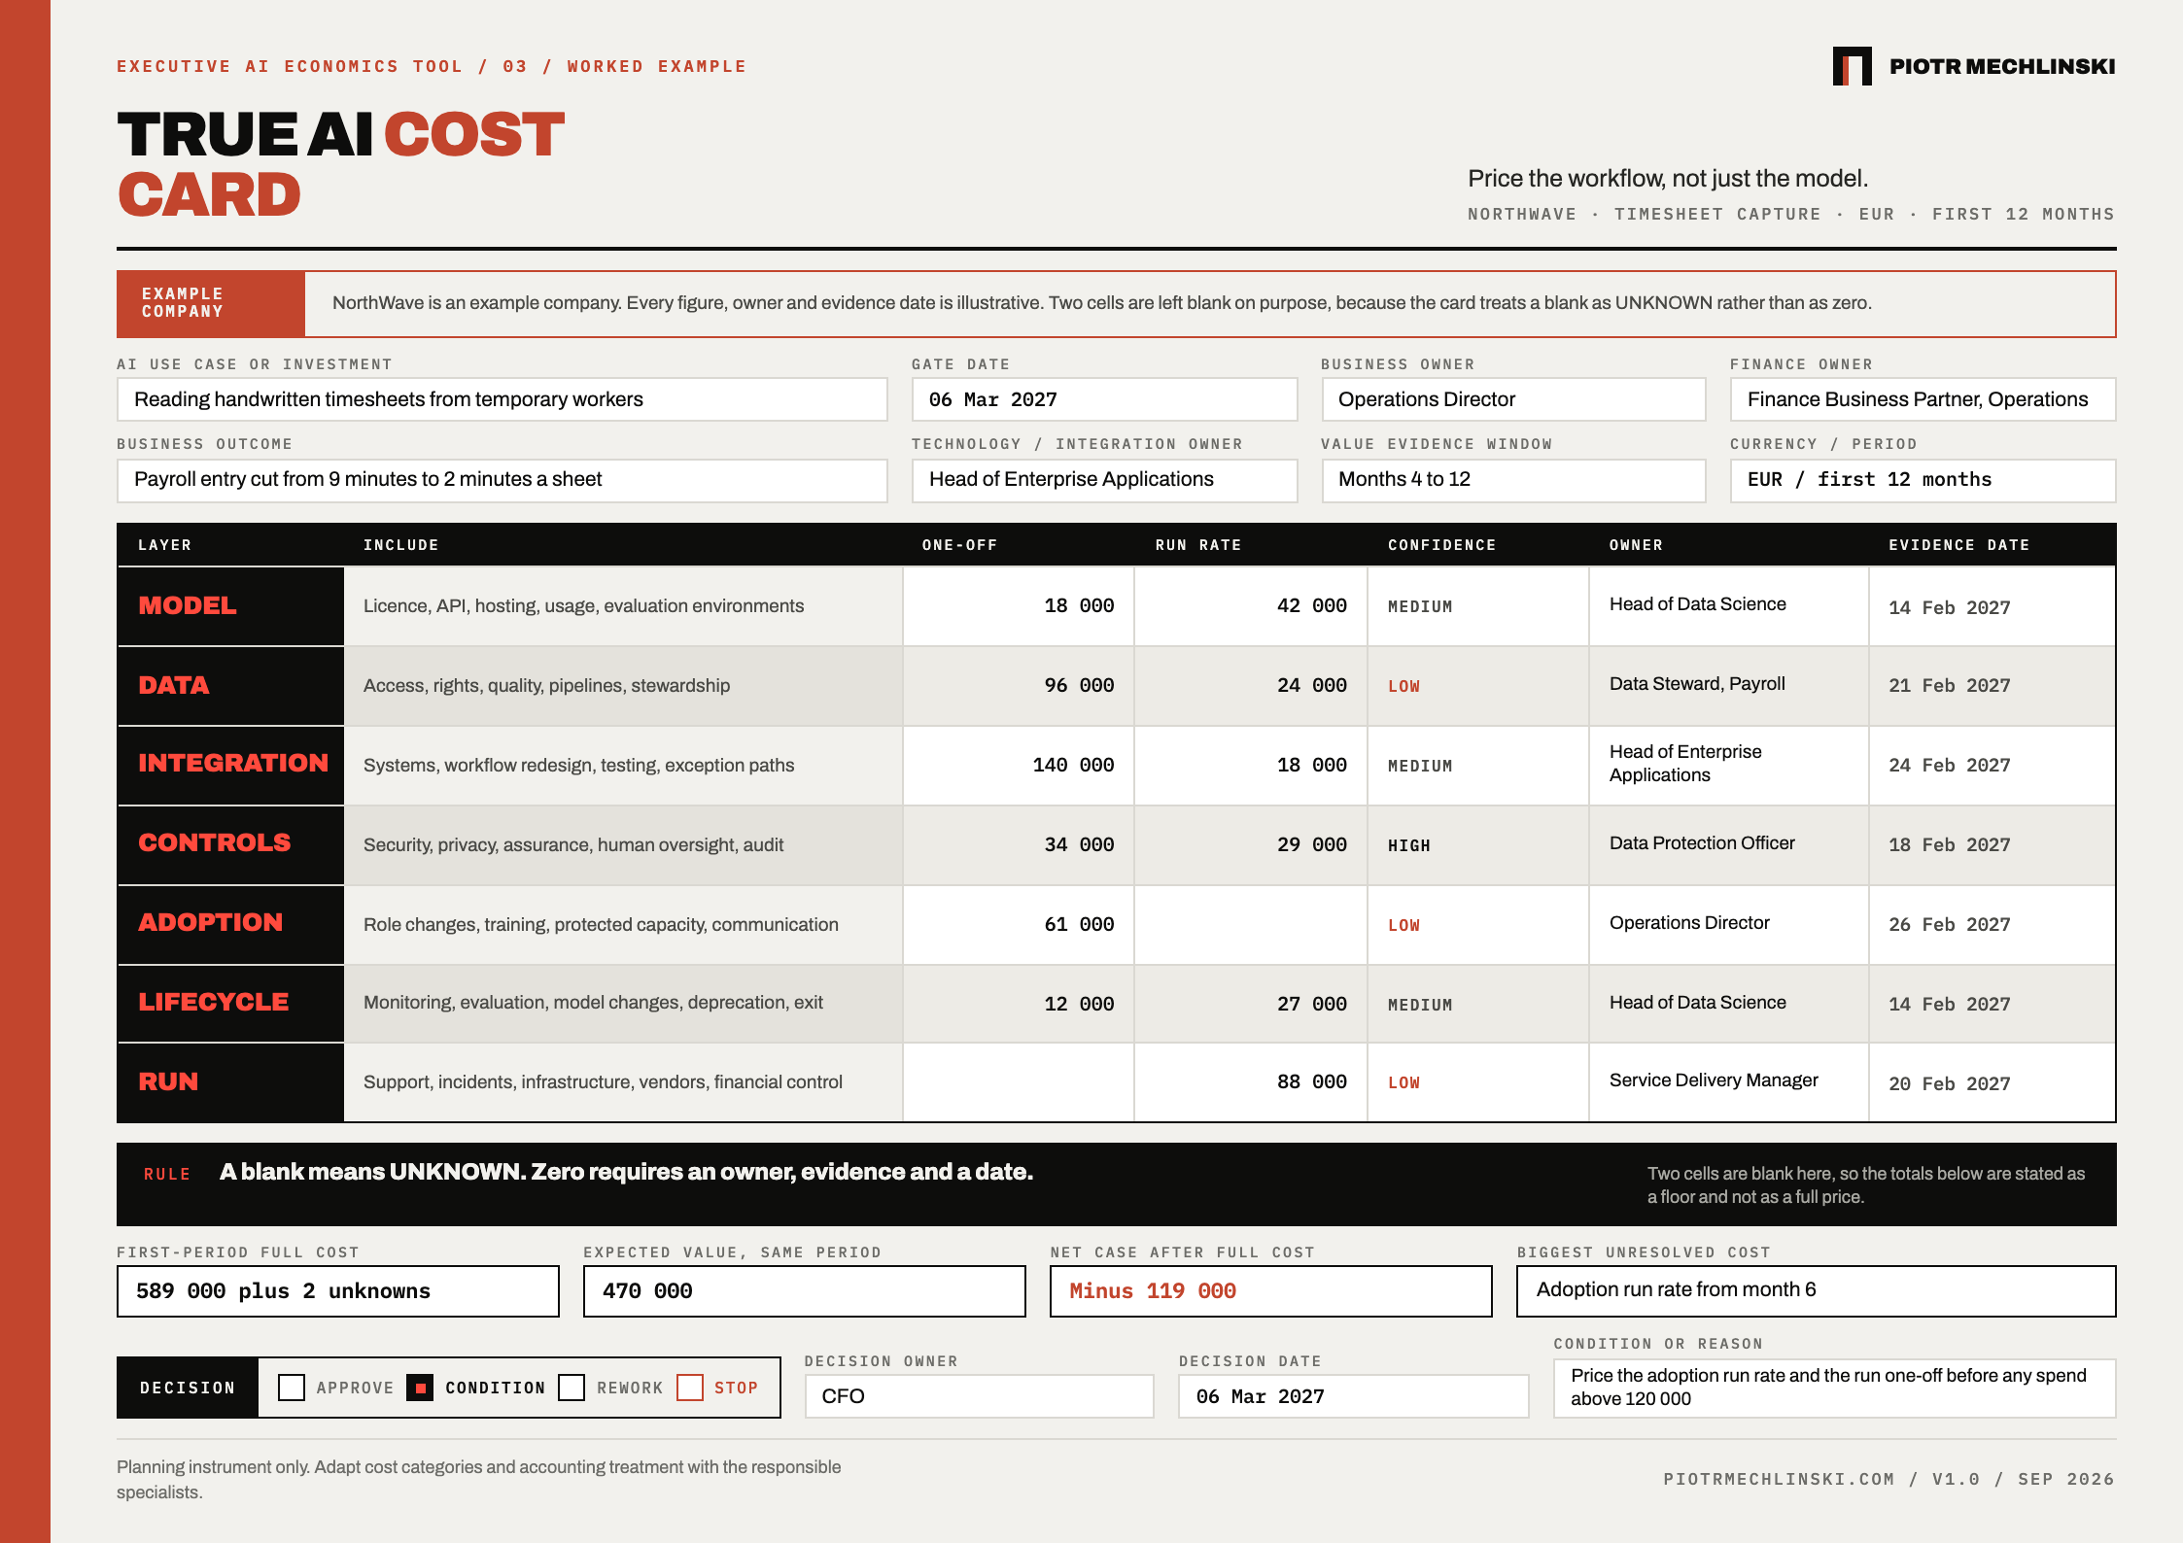
Task: Click the Model one-off value 18 000
Action: [1079, 605]
